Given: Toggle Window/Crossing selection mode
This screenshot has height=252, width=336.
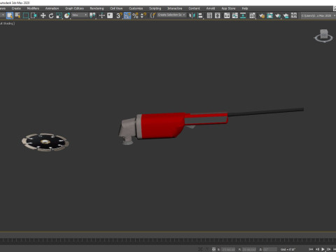Looking at the screenshot, I should tap(34, 15).
